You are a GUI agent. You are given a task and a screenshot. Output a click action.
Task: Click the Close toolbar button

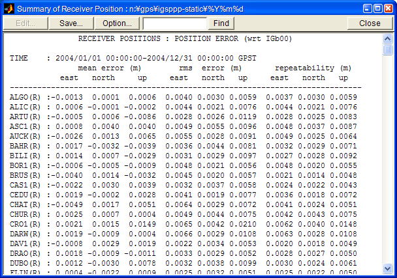click(370, 23)
